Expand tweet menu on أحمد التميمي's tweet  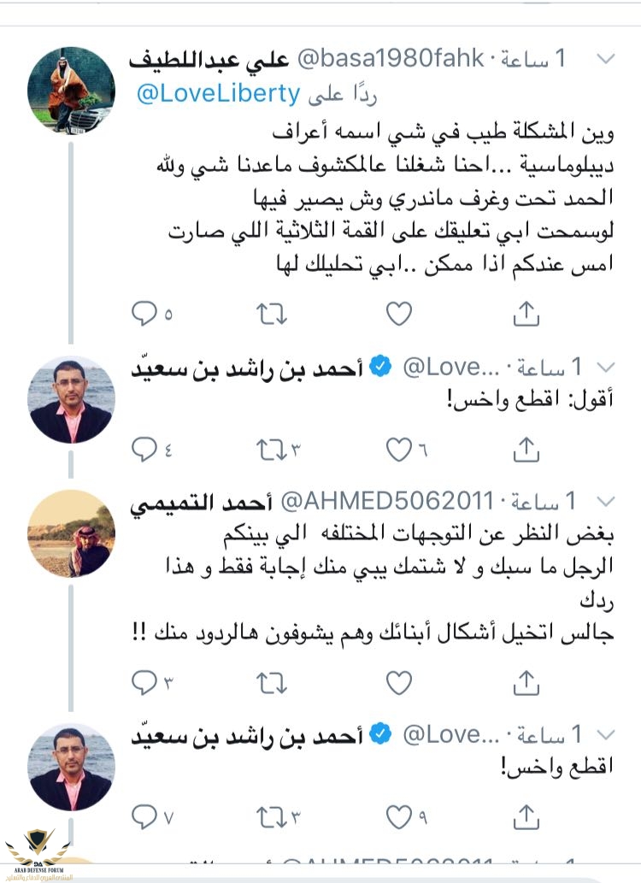pos(606,498)
